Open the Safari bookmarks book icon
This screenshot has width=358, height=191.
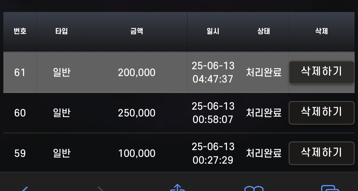click(x=254, y=188)
